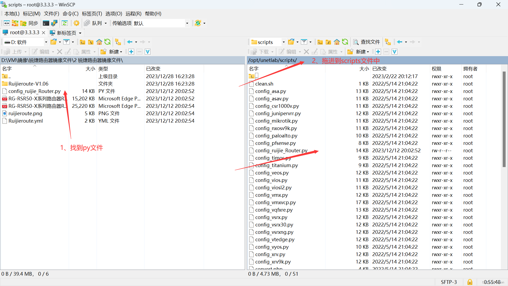508x286 pixels.
Task: Refresh the local panel
Action: pyautogui.click(x=107, y=42)
